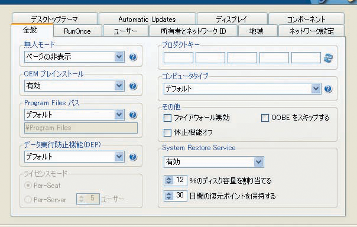Toggle 休止機能オフ checkbox
The height and width of the screenshot is (227, 357).
tap(168, 132)
